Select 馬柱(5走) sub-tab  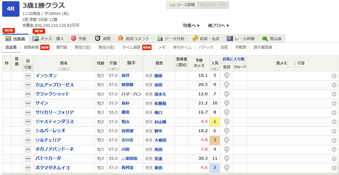point(83,47)
